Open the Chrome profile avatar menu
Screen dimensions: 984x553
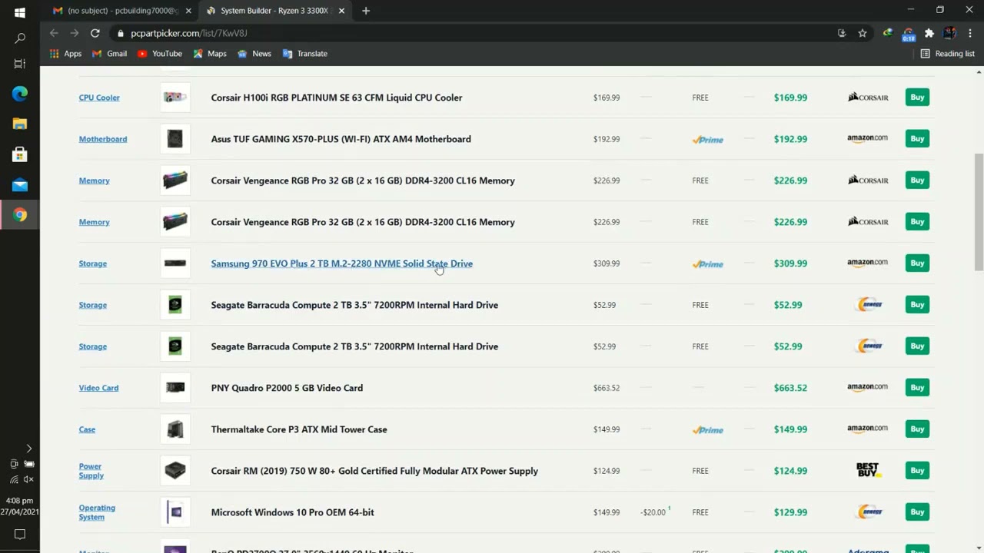pyautogui.click(x=949, y=33)
